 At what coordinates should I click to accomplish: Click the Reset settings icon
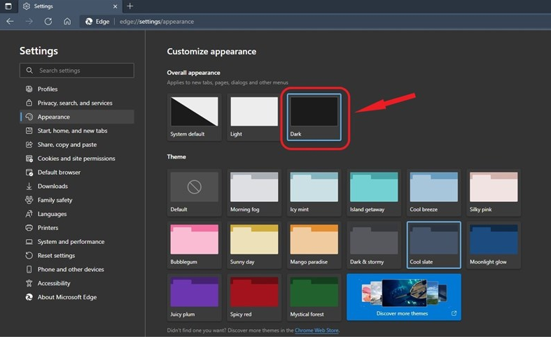click(x=29, y=255)
